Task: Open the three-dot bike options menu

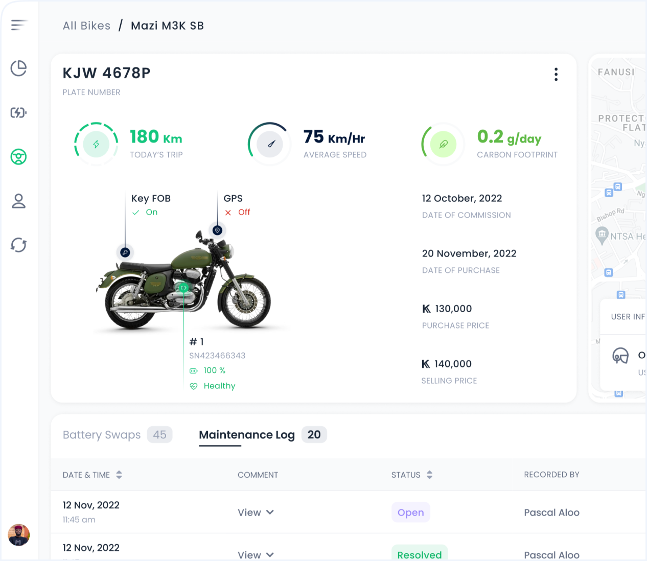Action: (556, 75)
